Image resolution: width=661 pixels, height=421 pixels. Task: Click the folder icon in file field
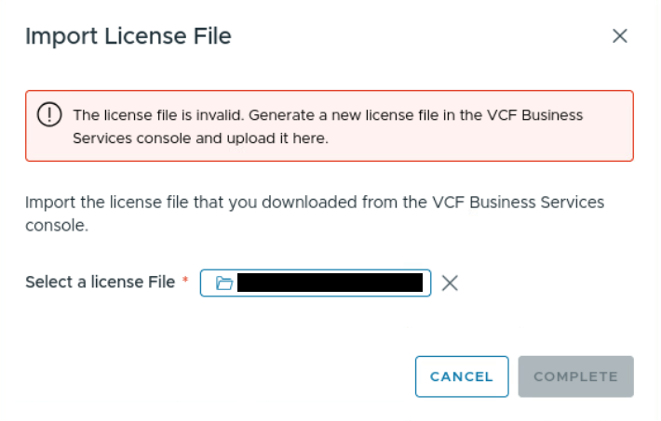(x=223, y=283)
